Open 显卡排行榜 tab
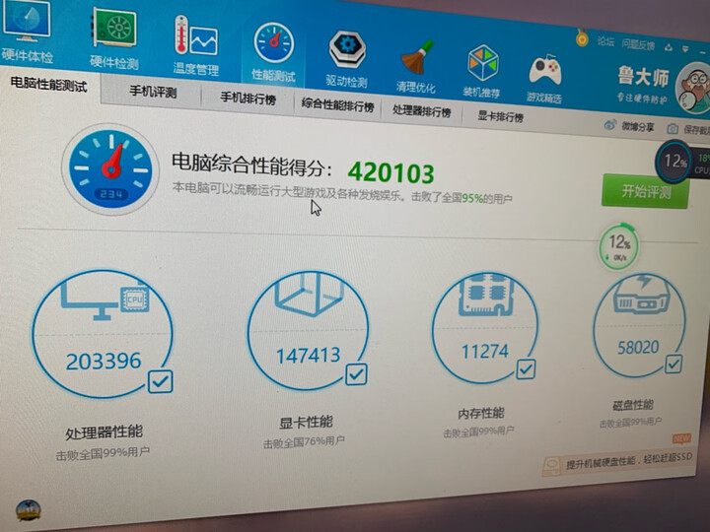This screenshot has height=532, width=710. click(501, 117)
